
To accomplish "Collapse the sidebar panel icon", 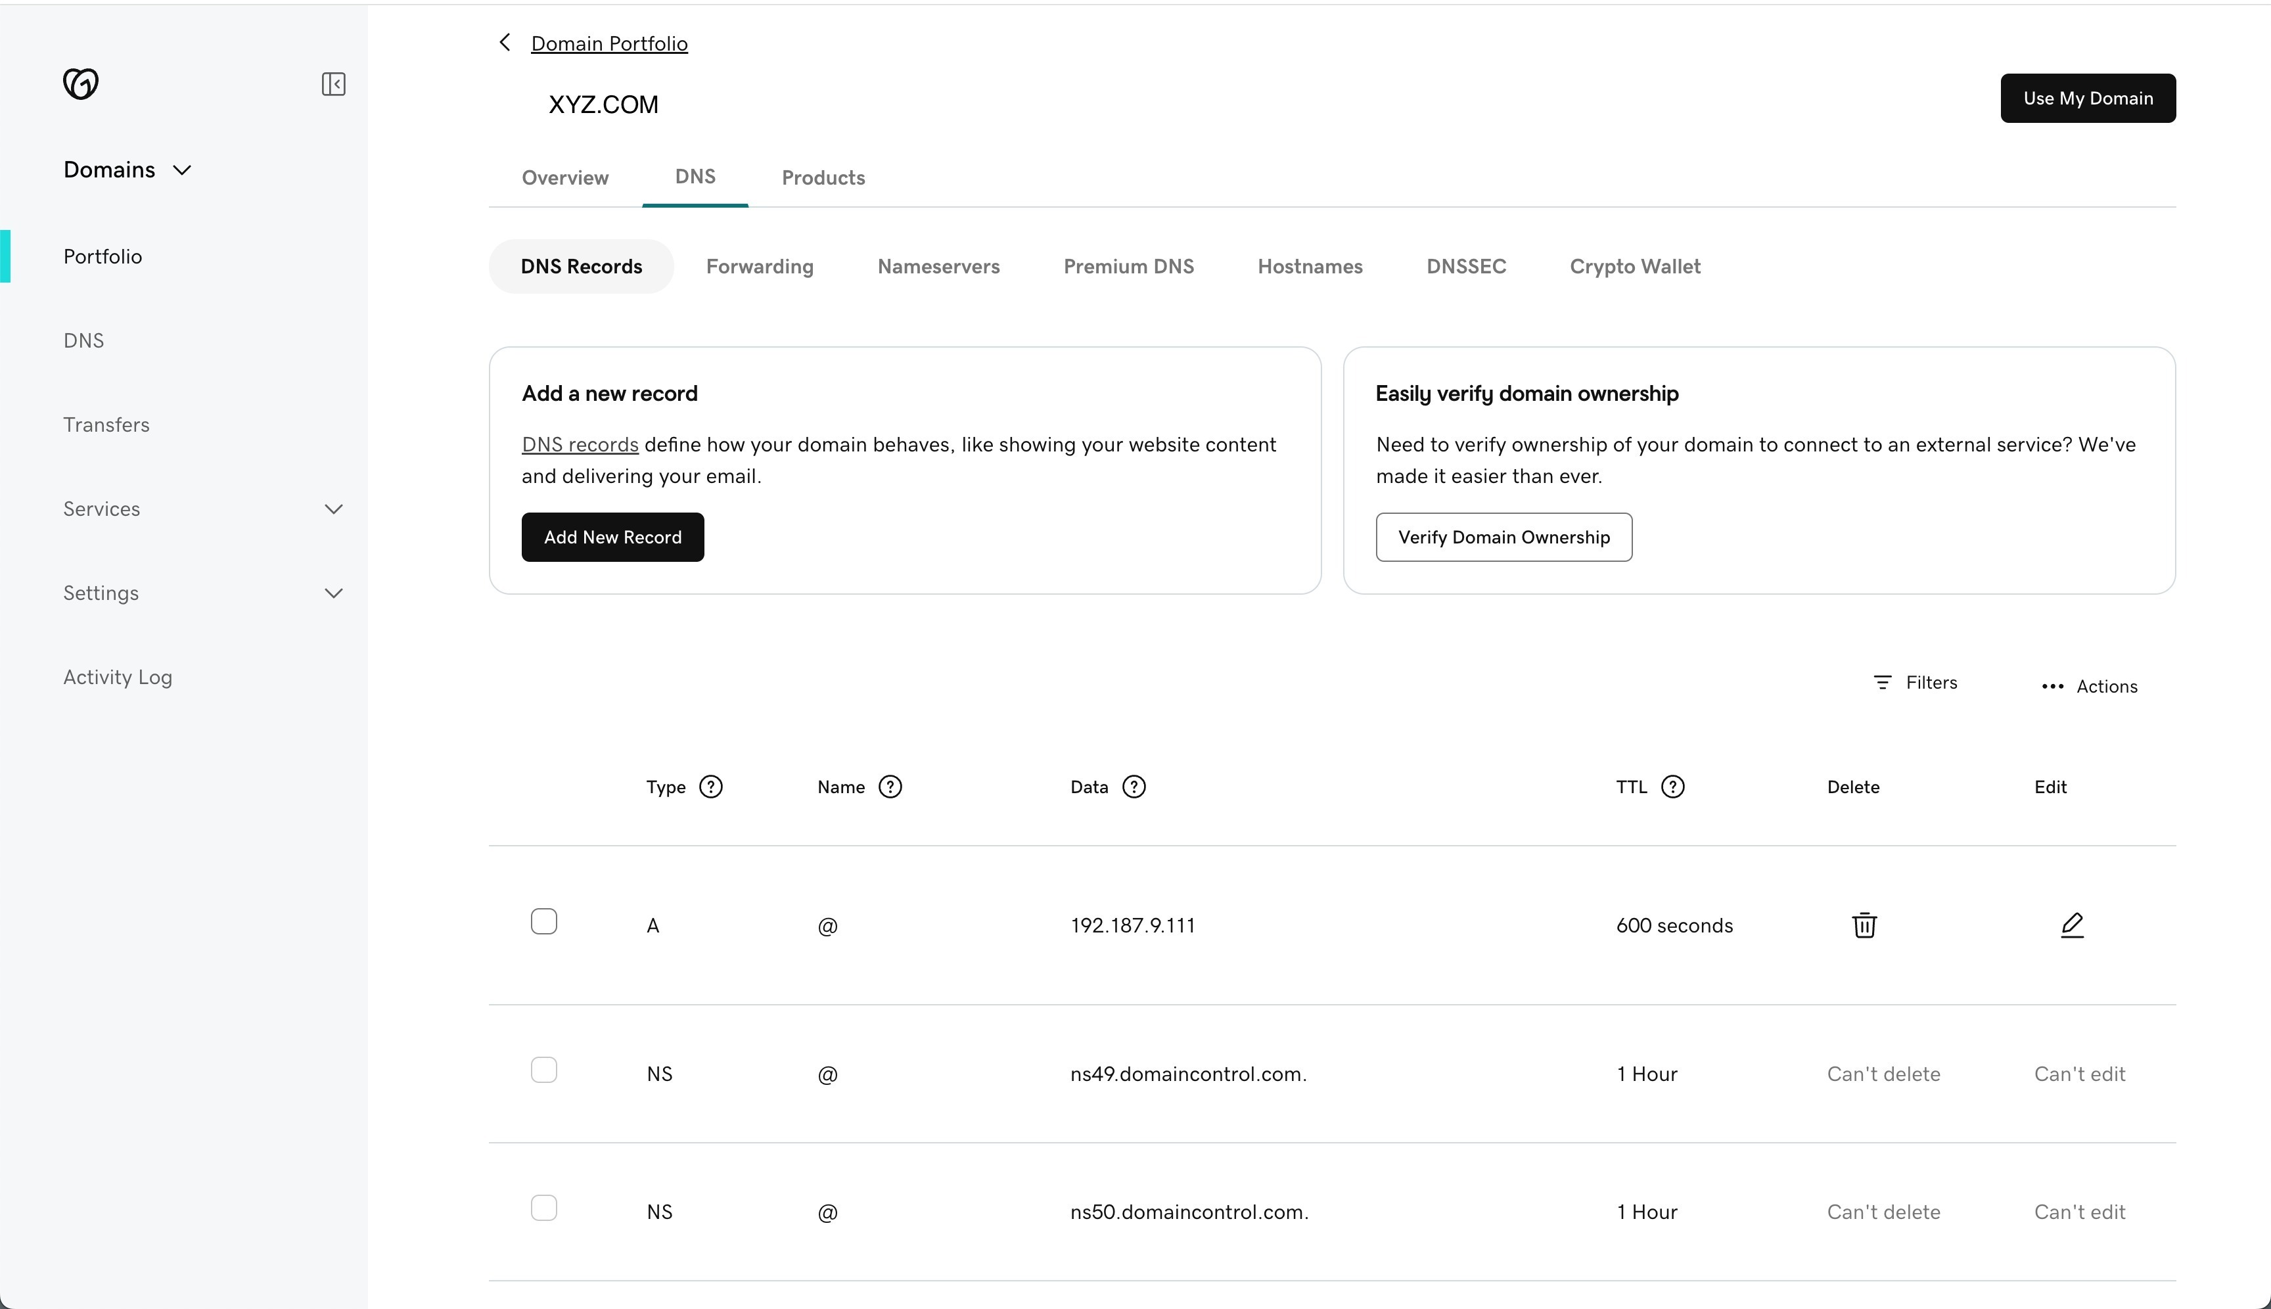I will click(334, 85).
